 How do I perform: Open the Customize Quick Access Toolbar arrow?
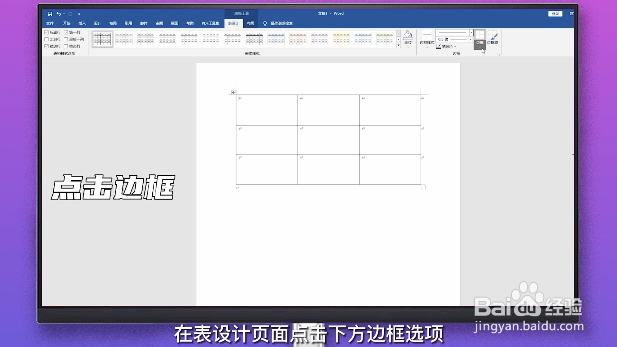[79, 14]
